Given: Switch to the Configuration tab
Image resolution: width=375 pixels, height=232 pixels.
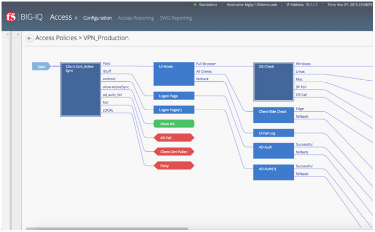Looking at the screenshot, I should [97, 18].
